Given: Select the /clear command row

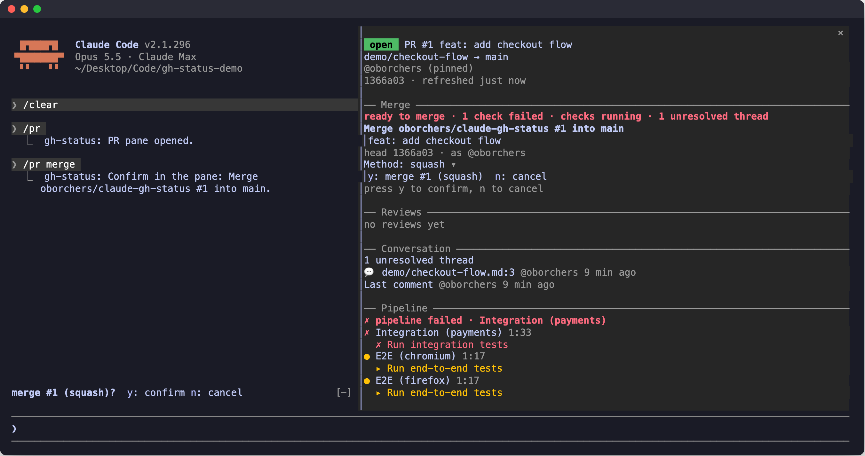Looking at the screenshot, I should click(185, 105).
